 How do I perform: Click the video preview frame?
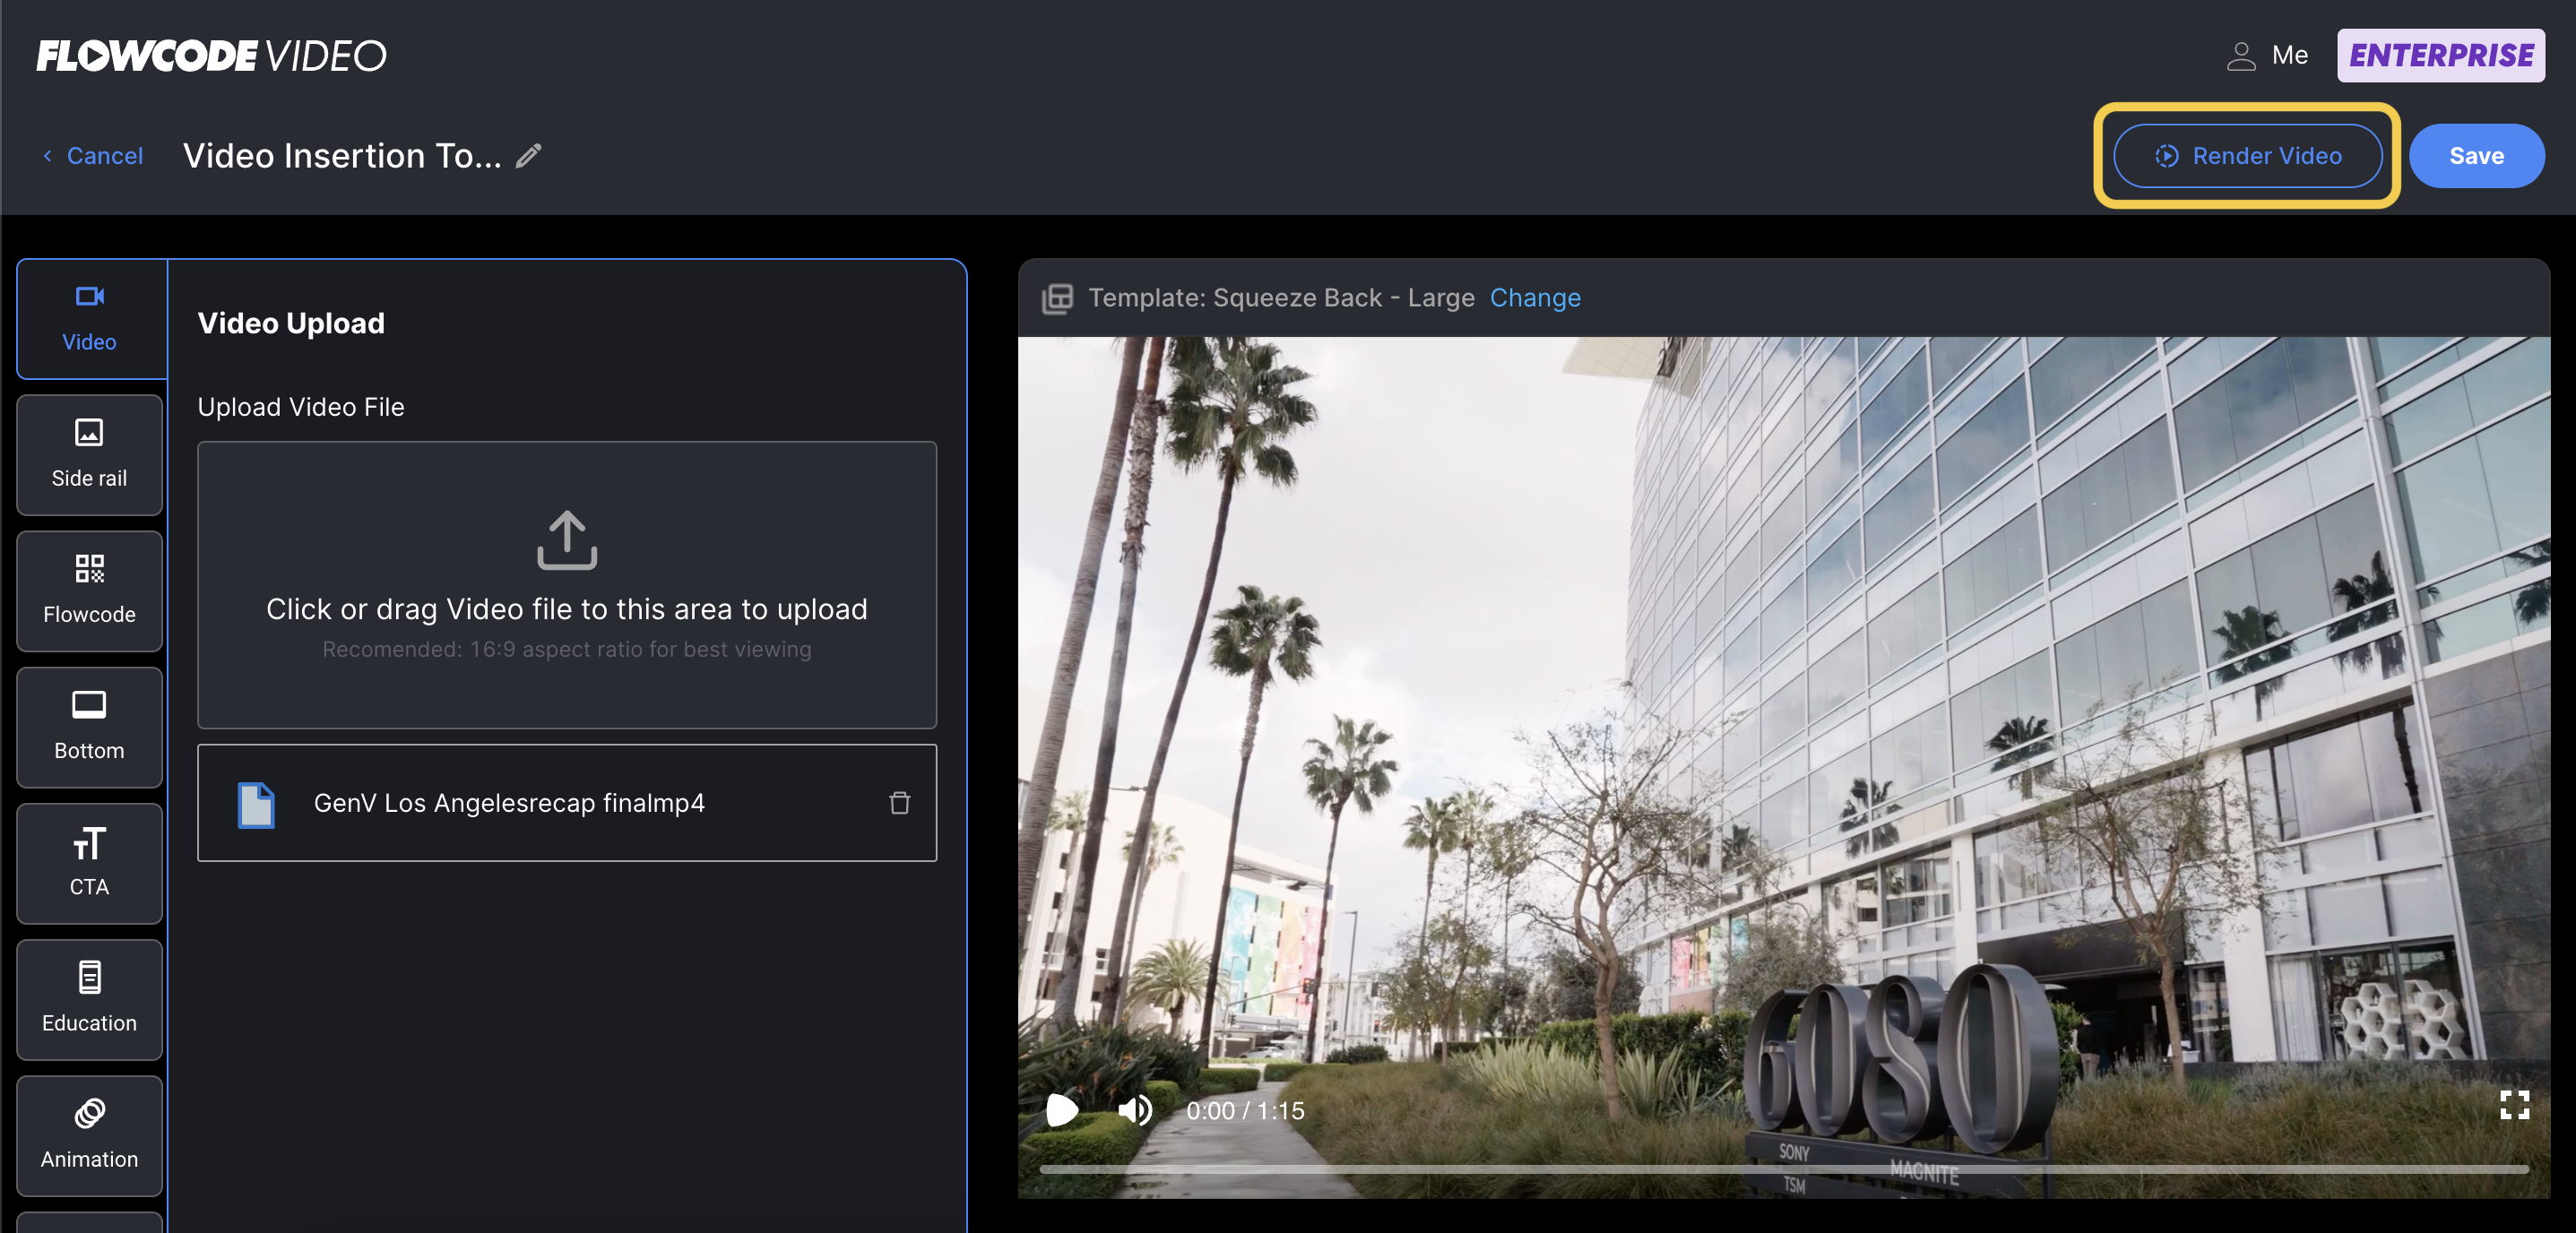(1784, 767)
